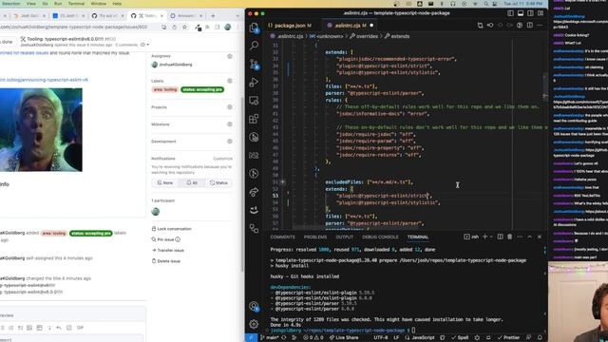
Task: Bookmark page with star icon
Action: coord(184,28)
